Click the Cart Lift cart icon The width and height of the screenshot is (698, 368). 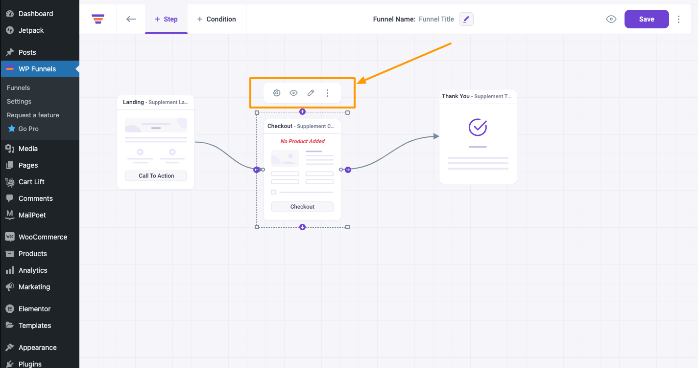(x=10, y=182)
